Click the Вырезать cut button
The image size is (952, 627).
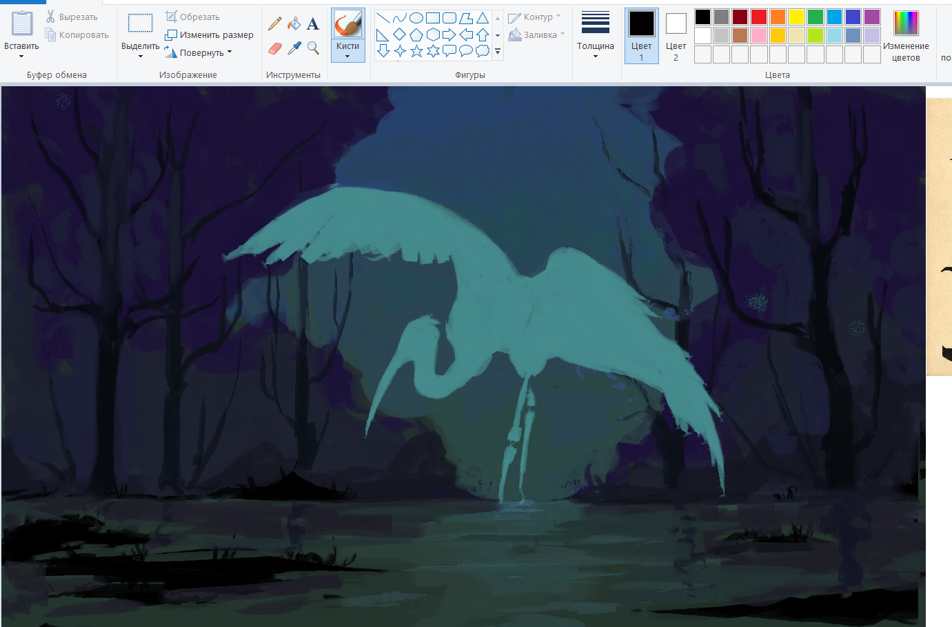[x=72, y=17]
